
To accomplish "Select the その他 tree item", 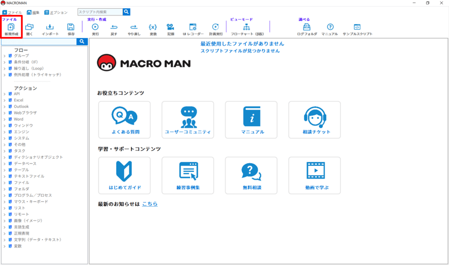I will (x=20, y=144).
